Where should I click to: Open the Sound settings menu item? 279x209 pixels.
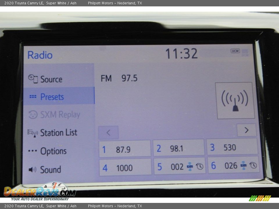[59, 169]
